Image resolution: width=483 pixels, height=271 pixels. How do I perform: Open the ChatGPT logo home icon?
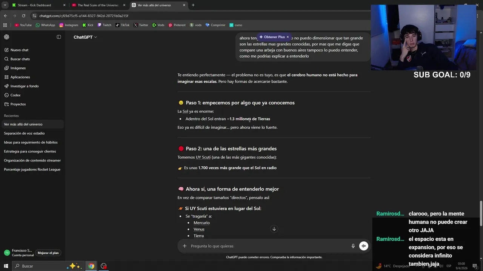[6, 37]
